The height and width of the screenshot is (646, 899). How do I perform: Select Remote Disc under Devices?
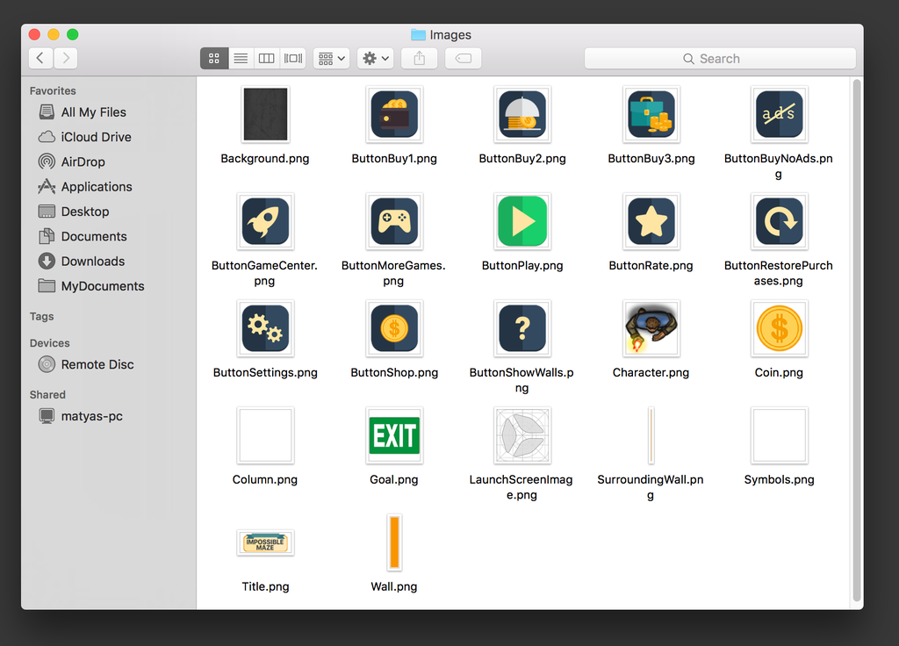pyautogui.click(x=86, y=364)
